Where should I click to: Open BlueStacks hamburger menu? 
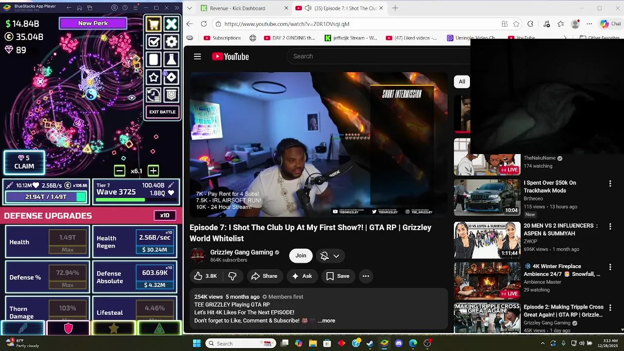pyautogui.click(x=135, y=8)
